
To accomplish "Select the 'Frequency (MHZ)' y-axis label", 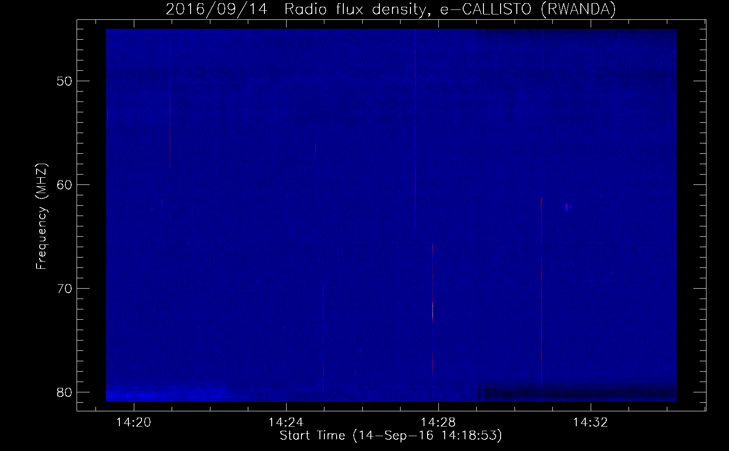I will (41, 216).
